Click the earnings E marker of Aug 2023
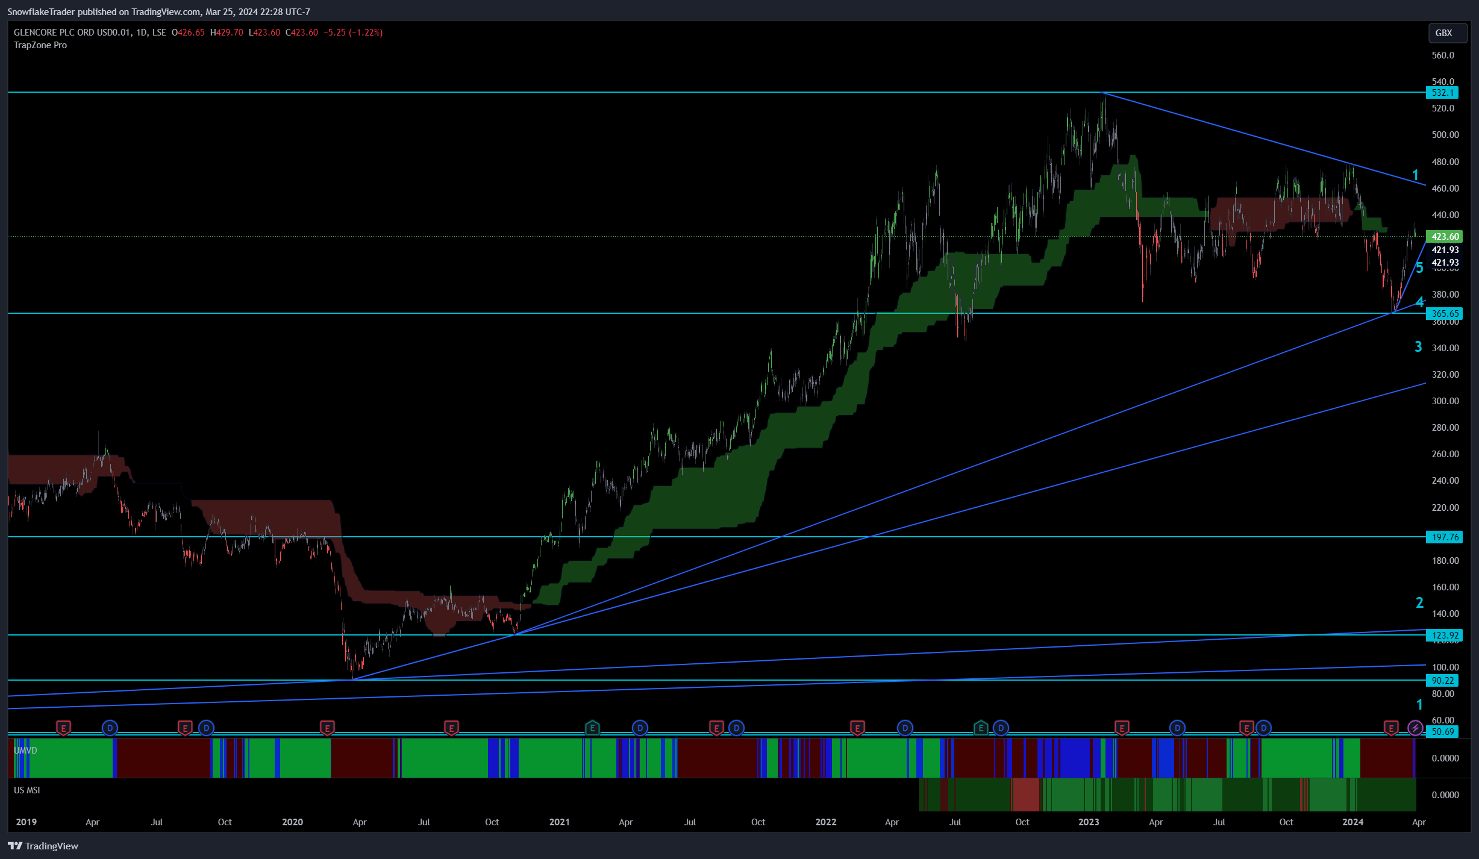The width and height of the screenshot is (1479, 859). pyautogui.click(x=1246, y=728)
